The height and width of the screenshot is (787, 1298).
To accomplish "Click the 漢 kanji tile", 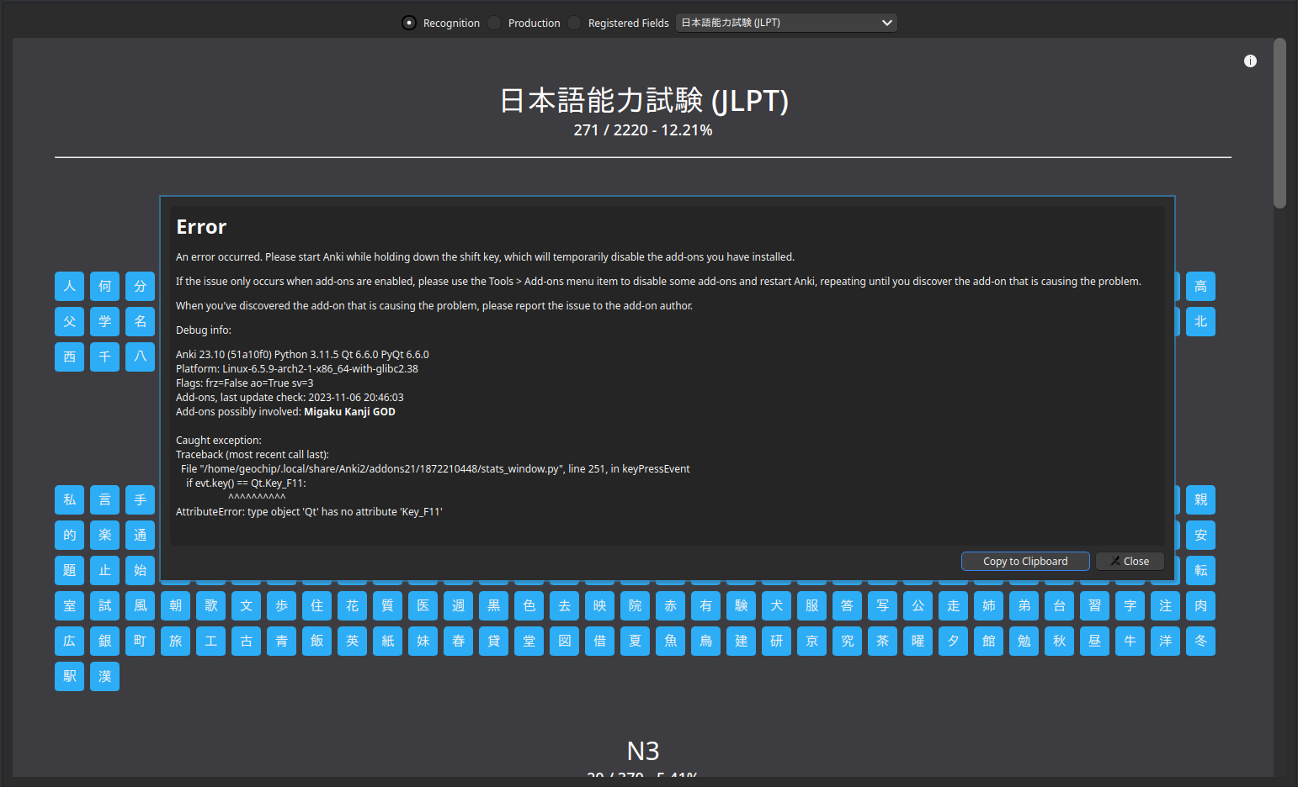I will pyautogui.click(x=104, y=676).
